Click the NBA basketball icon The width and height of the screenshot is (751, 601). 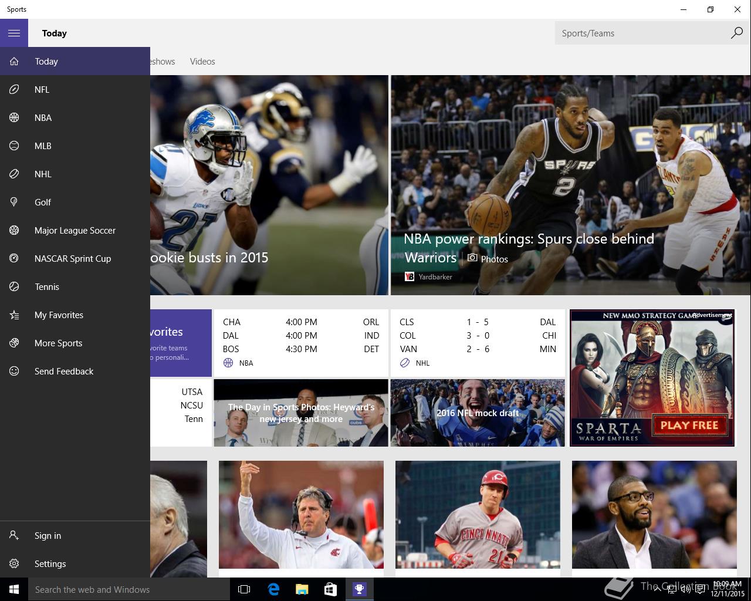[x=14, y=117]
